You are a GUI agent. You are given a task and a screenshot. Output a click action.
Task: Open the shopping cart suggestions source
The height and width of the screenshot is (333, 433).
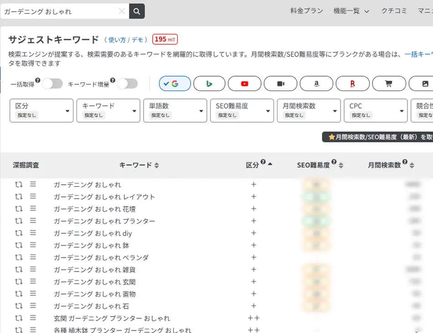pyautogui.click(x=388, y=83)
